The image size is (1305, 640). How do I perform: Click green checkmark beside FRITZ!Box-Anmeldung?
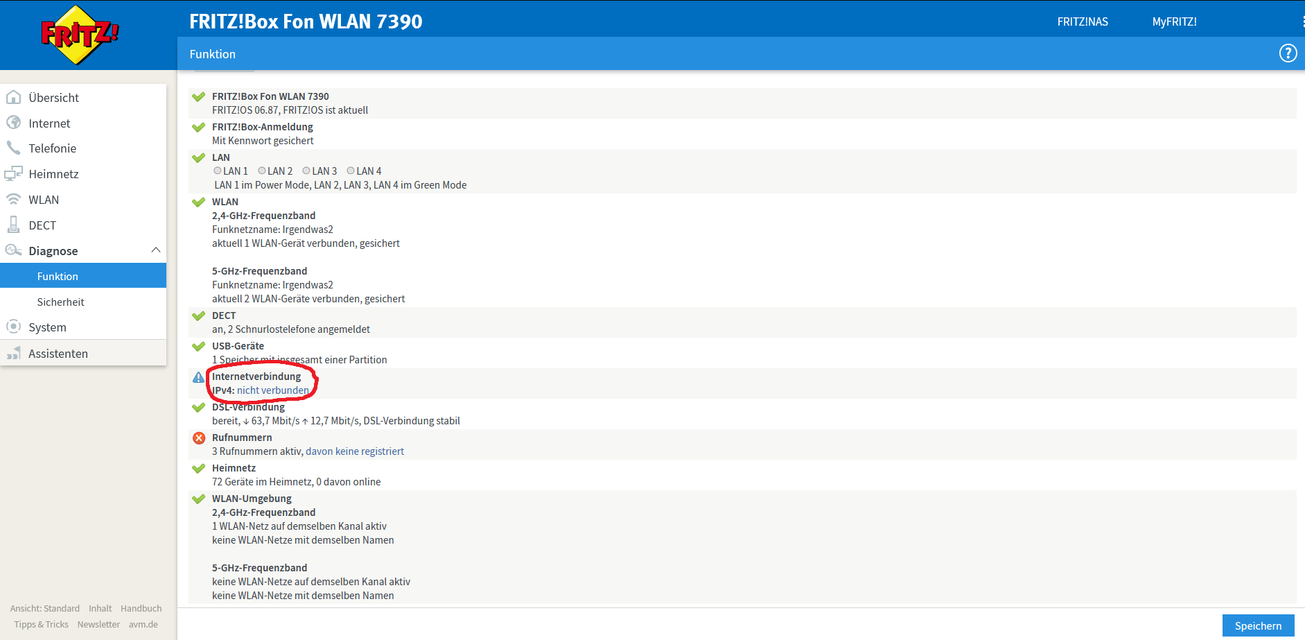click(x=199, y=127)
